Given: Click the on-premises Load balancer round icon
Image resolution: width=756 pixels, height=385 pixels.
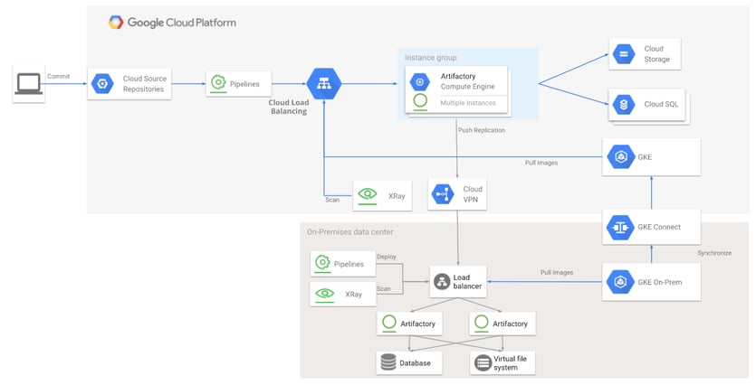Looking at the screenshot, I should pos(442,282).
